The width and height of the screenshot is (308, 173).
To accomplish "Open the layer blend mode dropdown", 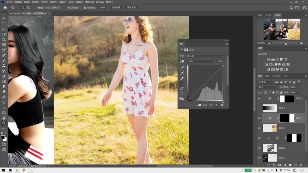I will click(268, 87).
